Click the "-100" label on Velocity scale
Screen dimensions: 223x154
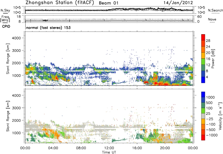(210, 124)
